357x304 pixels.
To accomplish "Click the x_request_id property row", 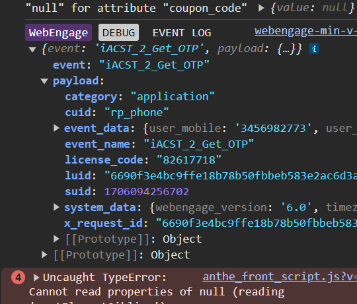I will [x=211, y=223].
